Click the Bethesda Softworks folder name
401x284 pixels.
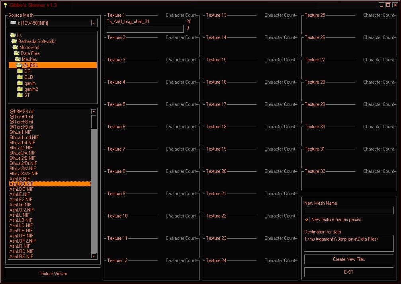coord(37,41)
